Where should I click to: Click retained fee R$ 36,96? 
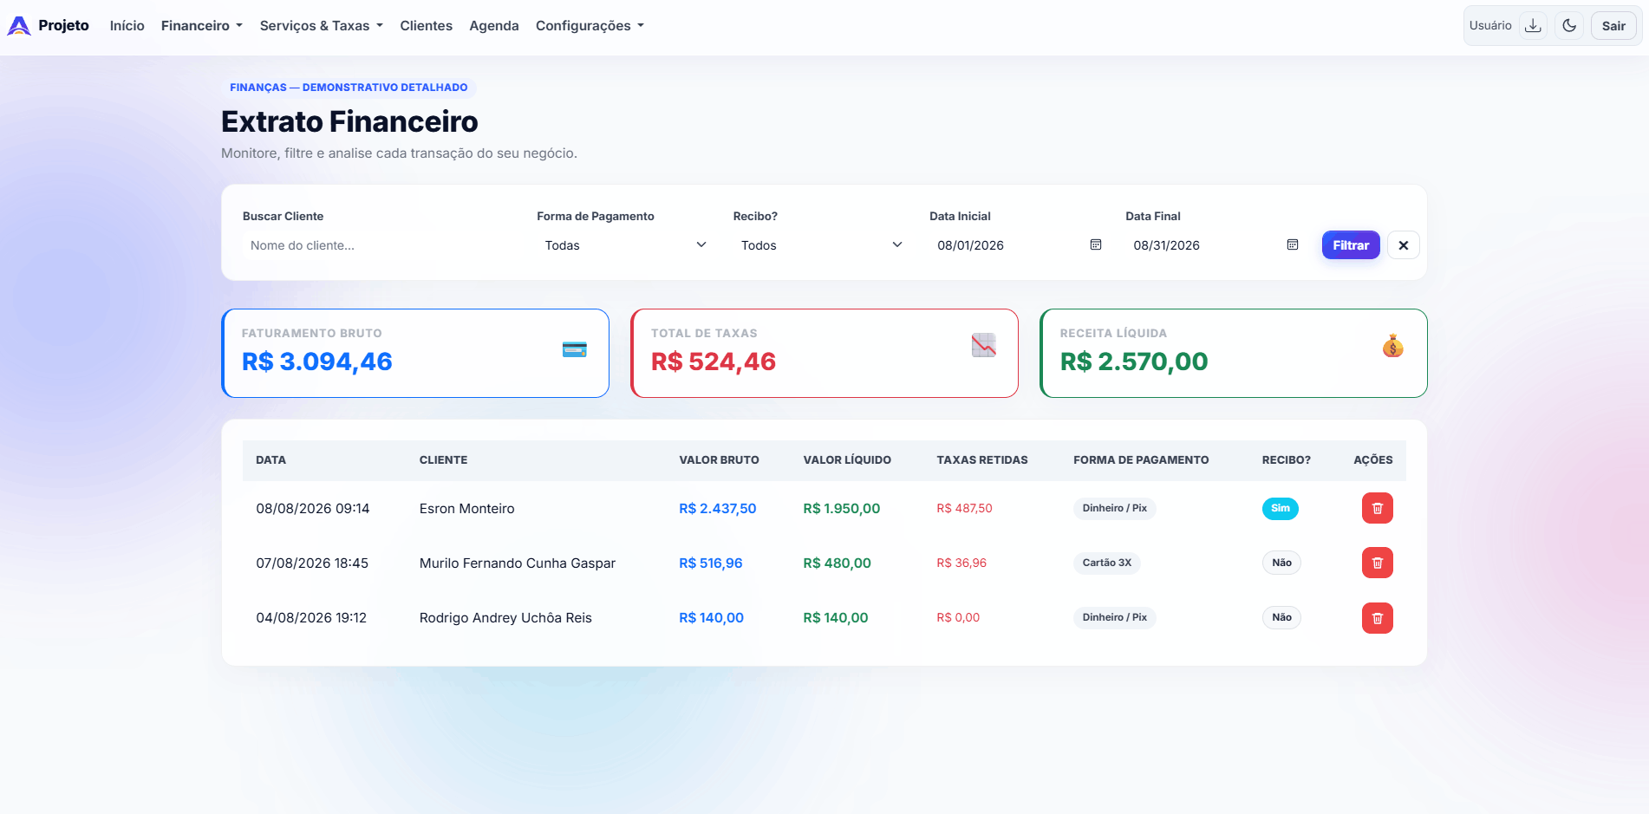(961, 563)
